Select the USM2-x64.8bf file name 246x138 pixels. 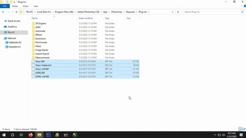pyautogui.click(x=42, y=77)
